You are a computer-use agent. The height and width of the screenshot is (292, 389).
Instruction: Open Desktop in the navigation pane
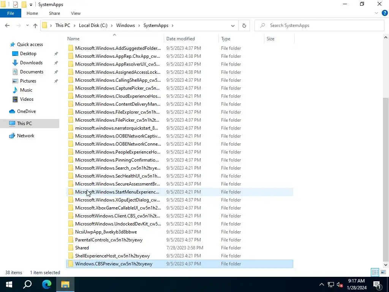click(x=28, y=54)
